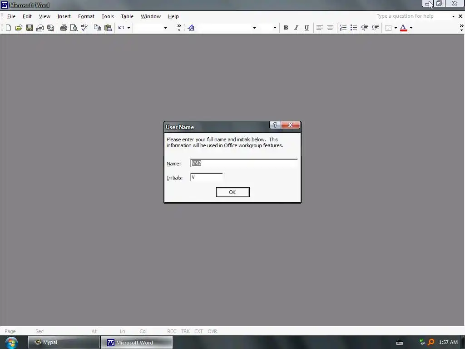Click the Initials text field

tap(207, 177)
